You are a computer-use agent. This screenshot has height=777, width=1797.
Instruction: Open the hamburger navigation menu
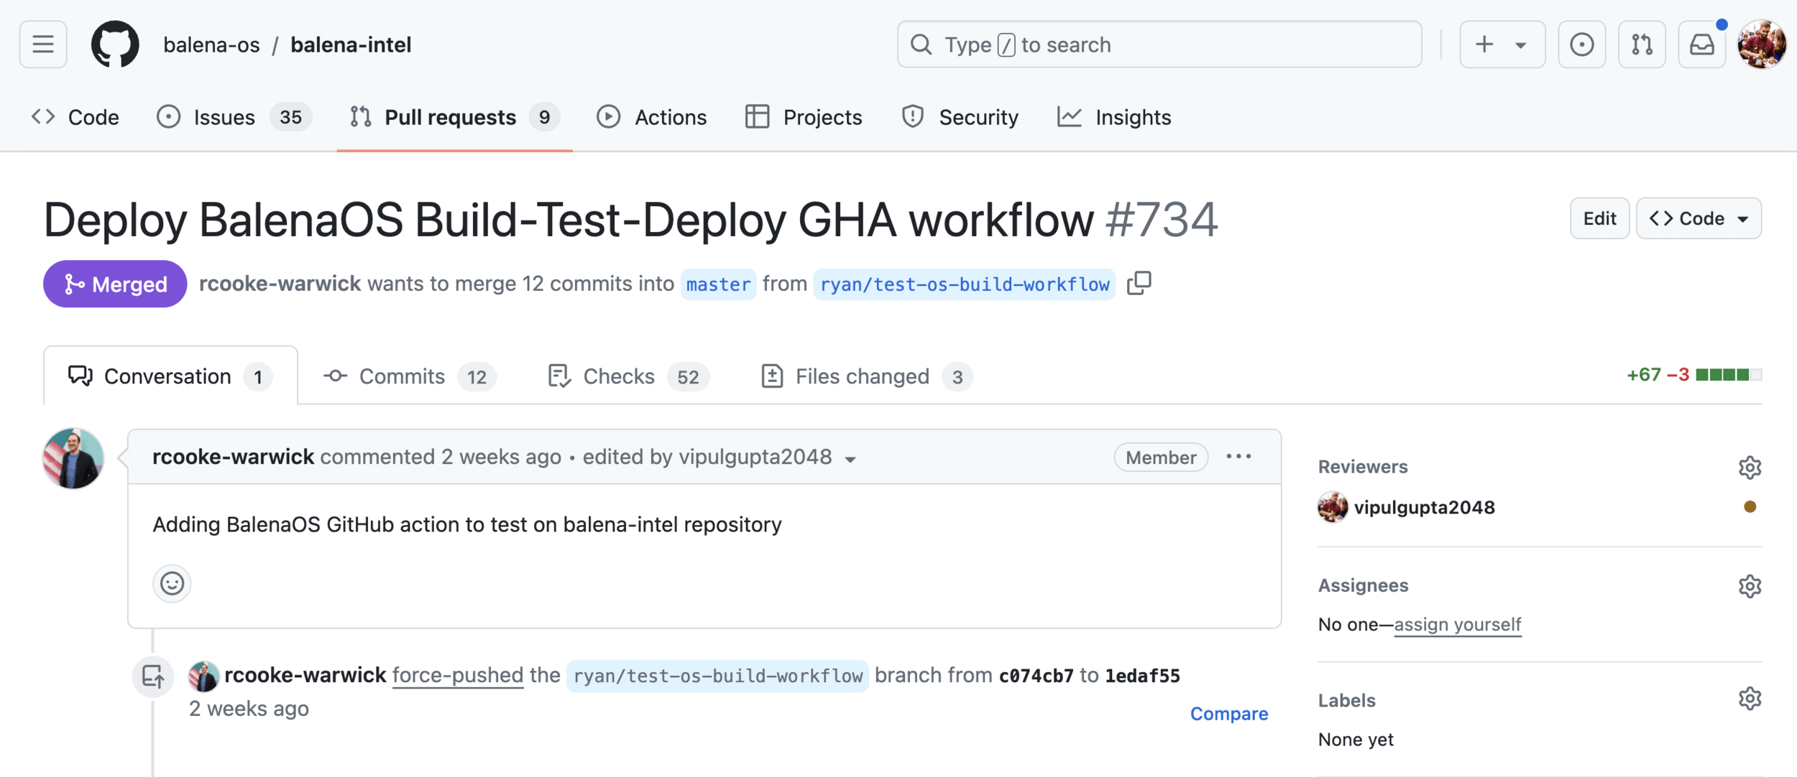43,45
